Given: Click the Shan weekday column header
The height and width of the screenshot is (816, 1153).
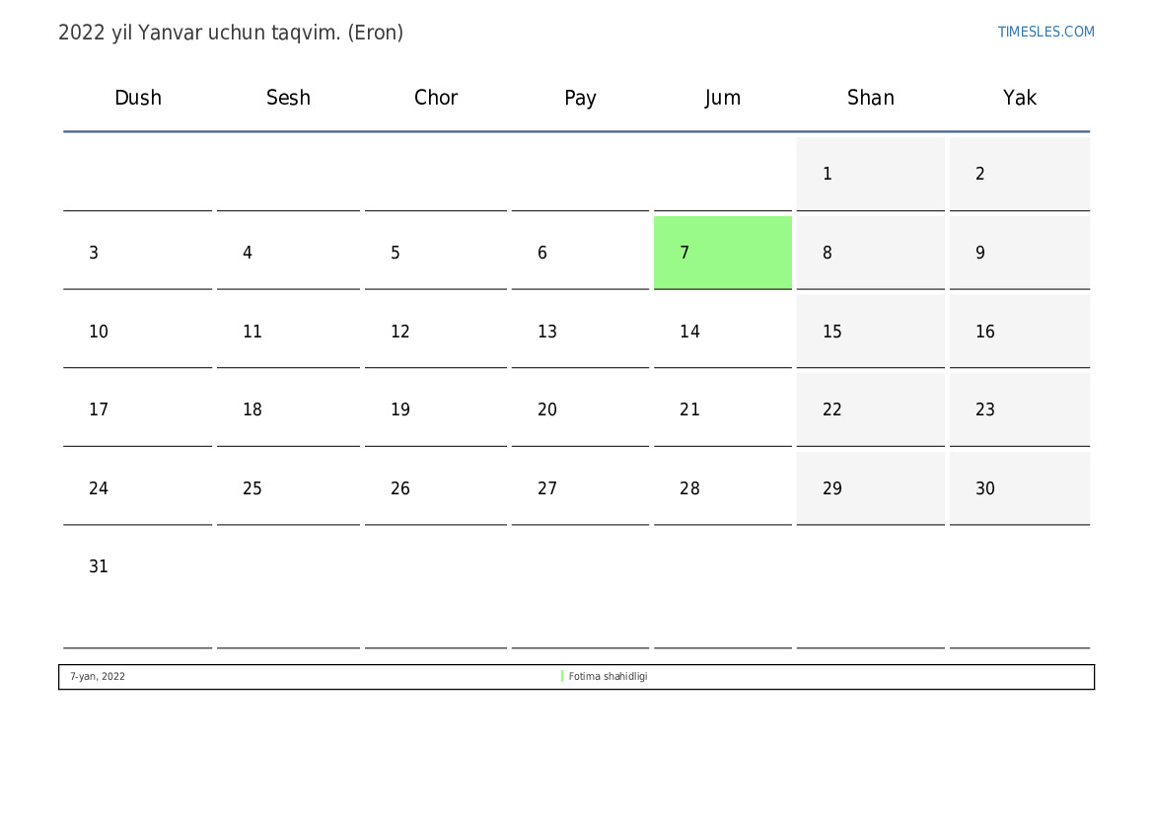Looking at the screenshot, I should (x=870, y=98).
